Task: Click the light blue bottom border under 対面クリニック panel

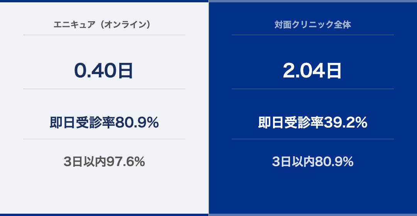Action: (313, 215)
